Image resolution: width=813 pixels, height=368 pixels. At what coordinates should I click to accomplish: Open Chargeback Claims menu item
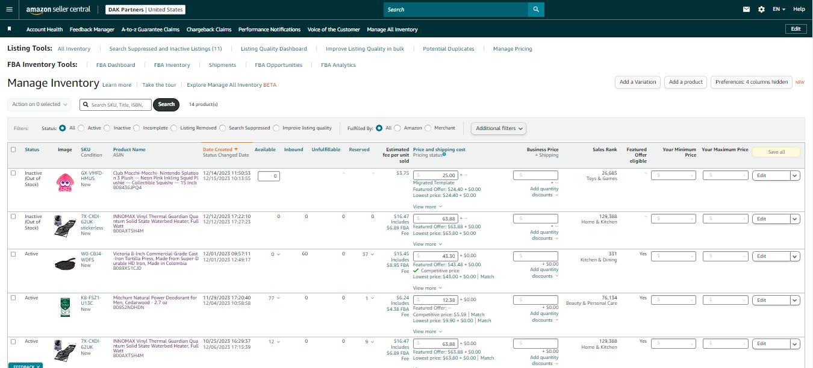click(209, 30)
